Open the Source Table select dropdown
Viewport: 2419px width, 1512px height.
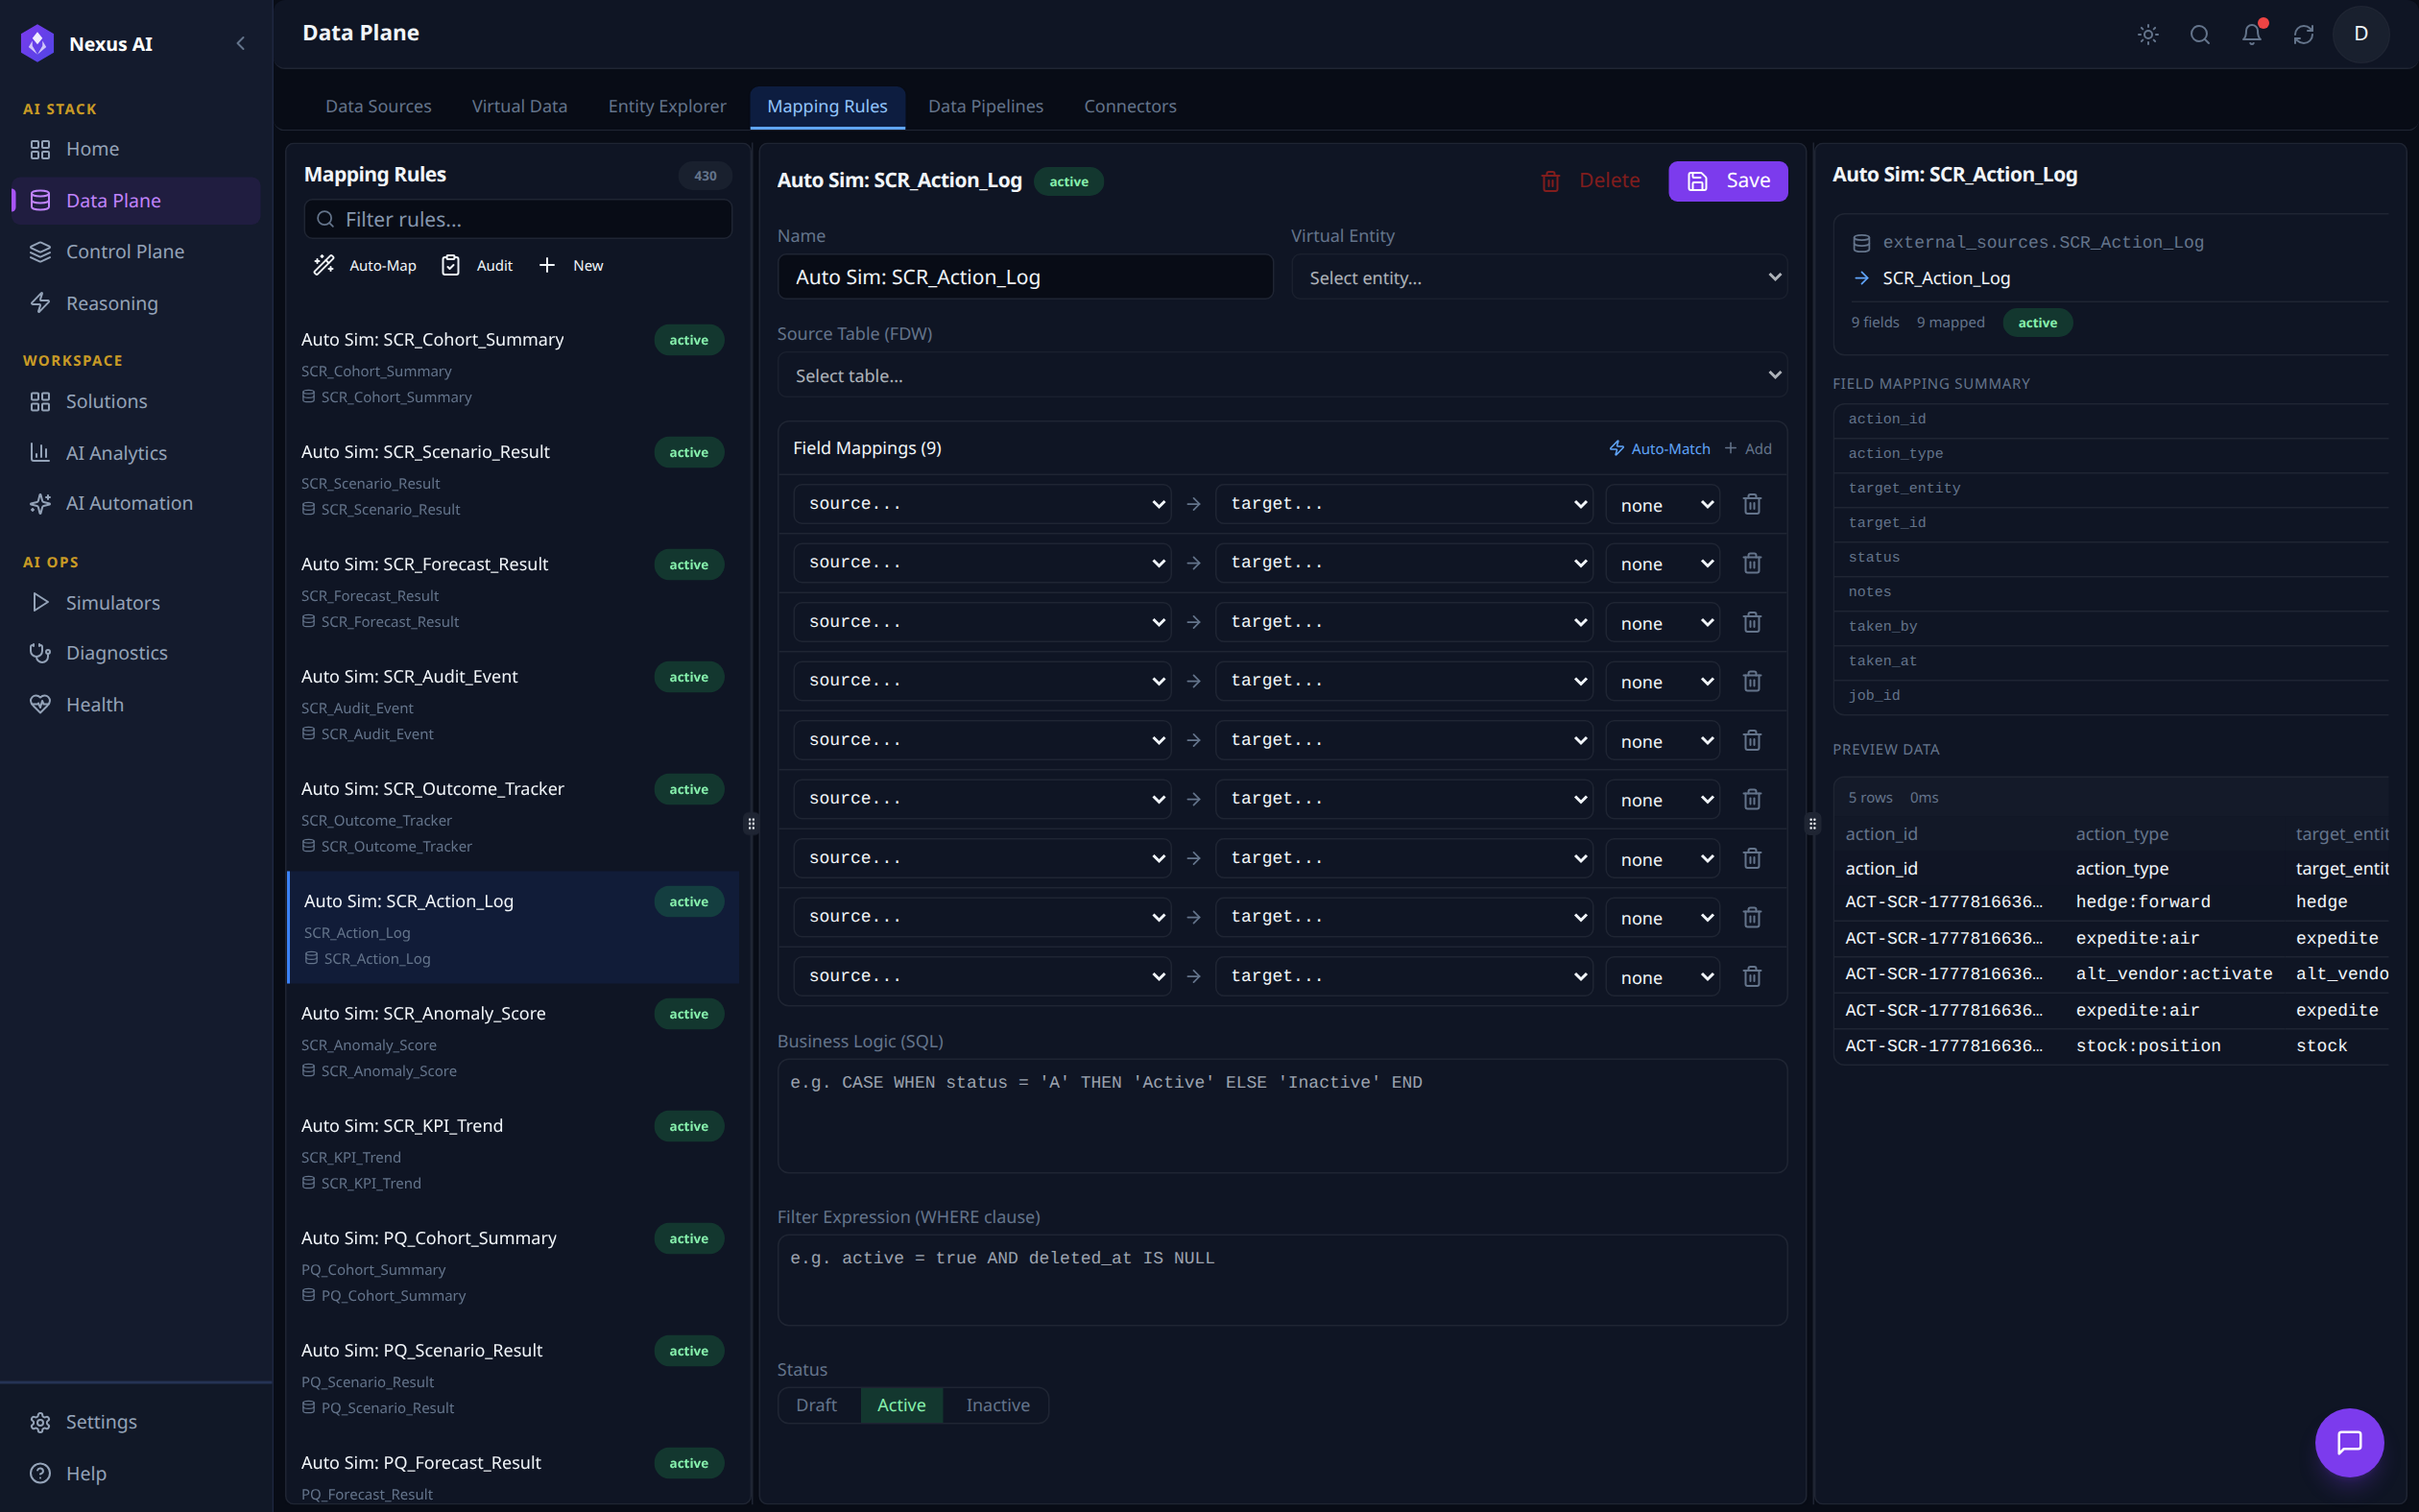pos(1282,375)
